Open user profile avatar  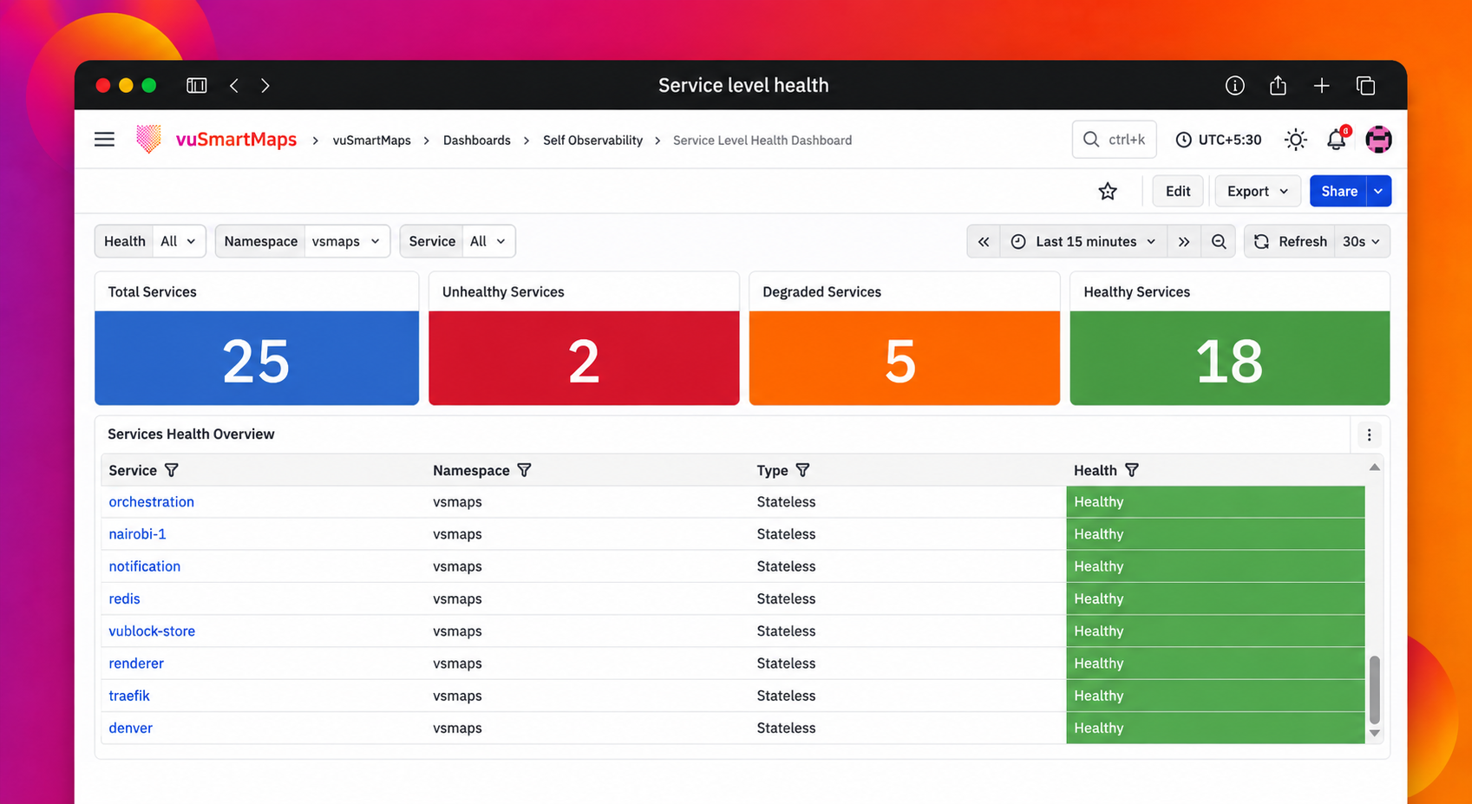[x=1378, y=140]
